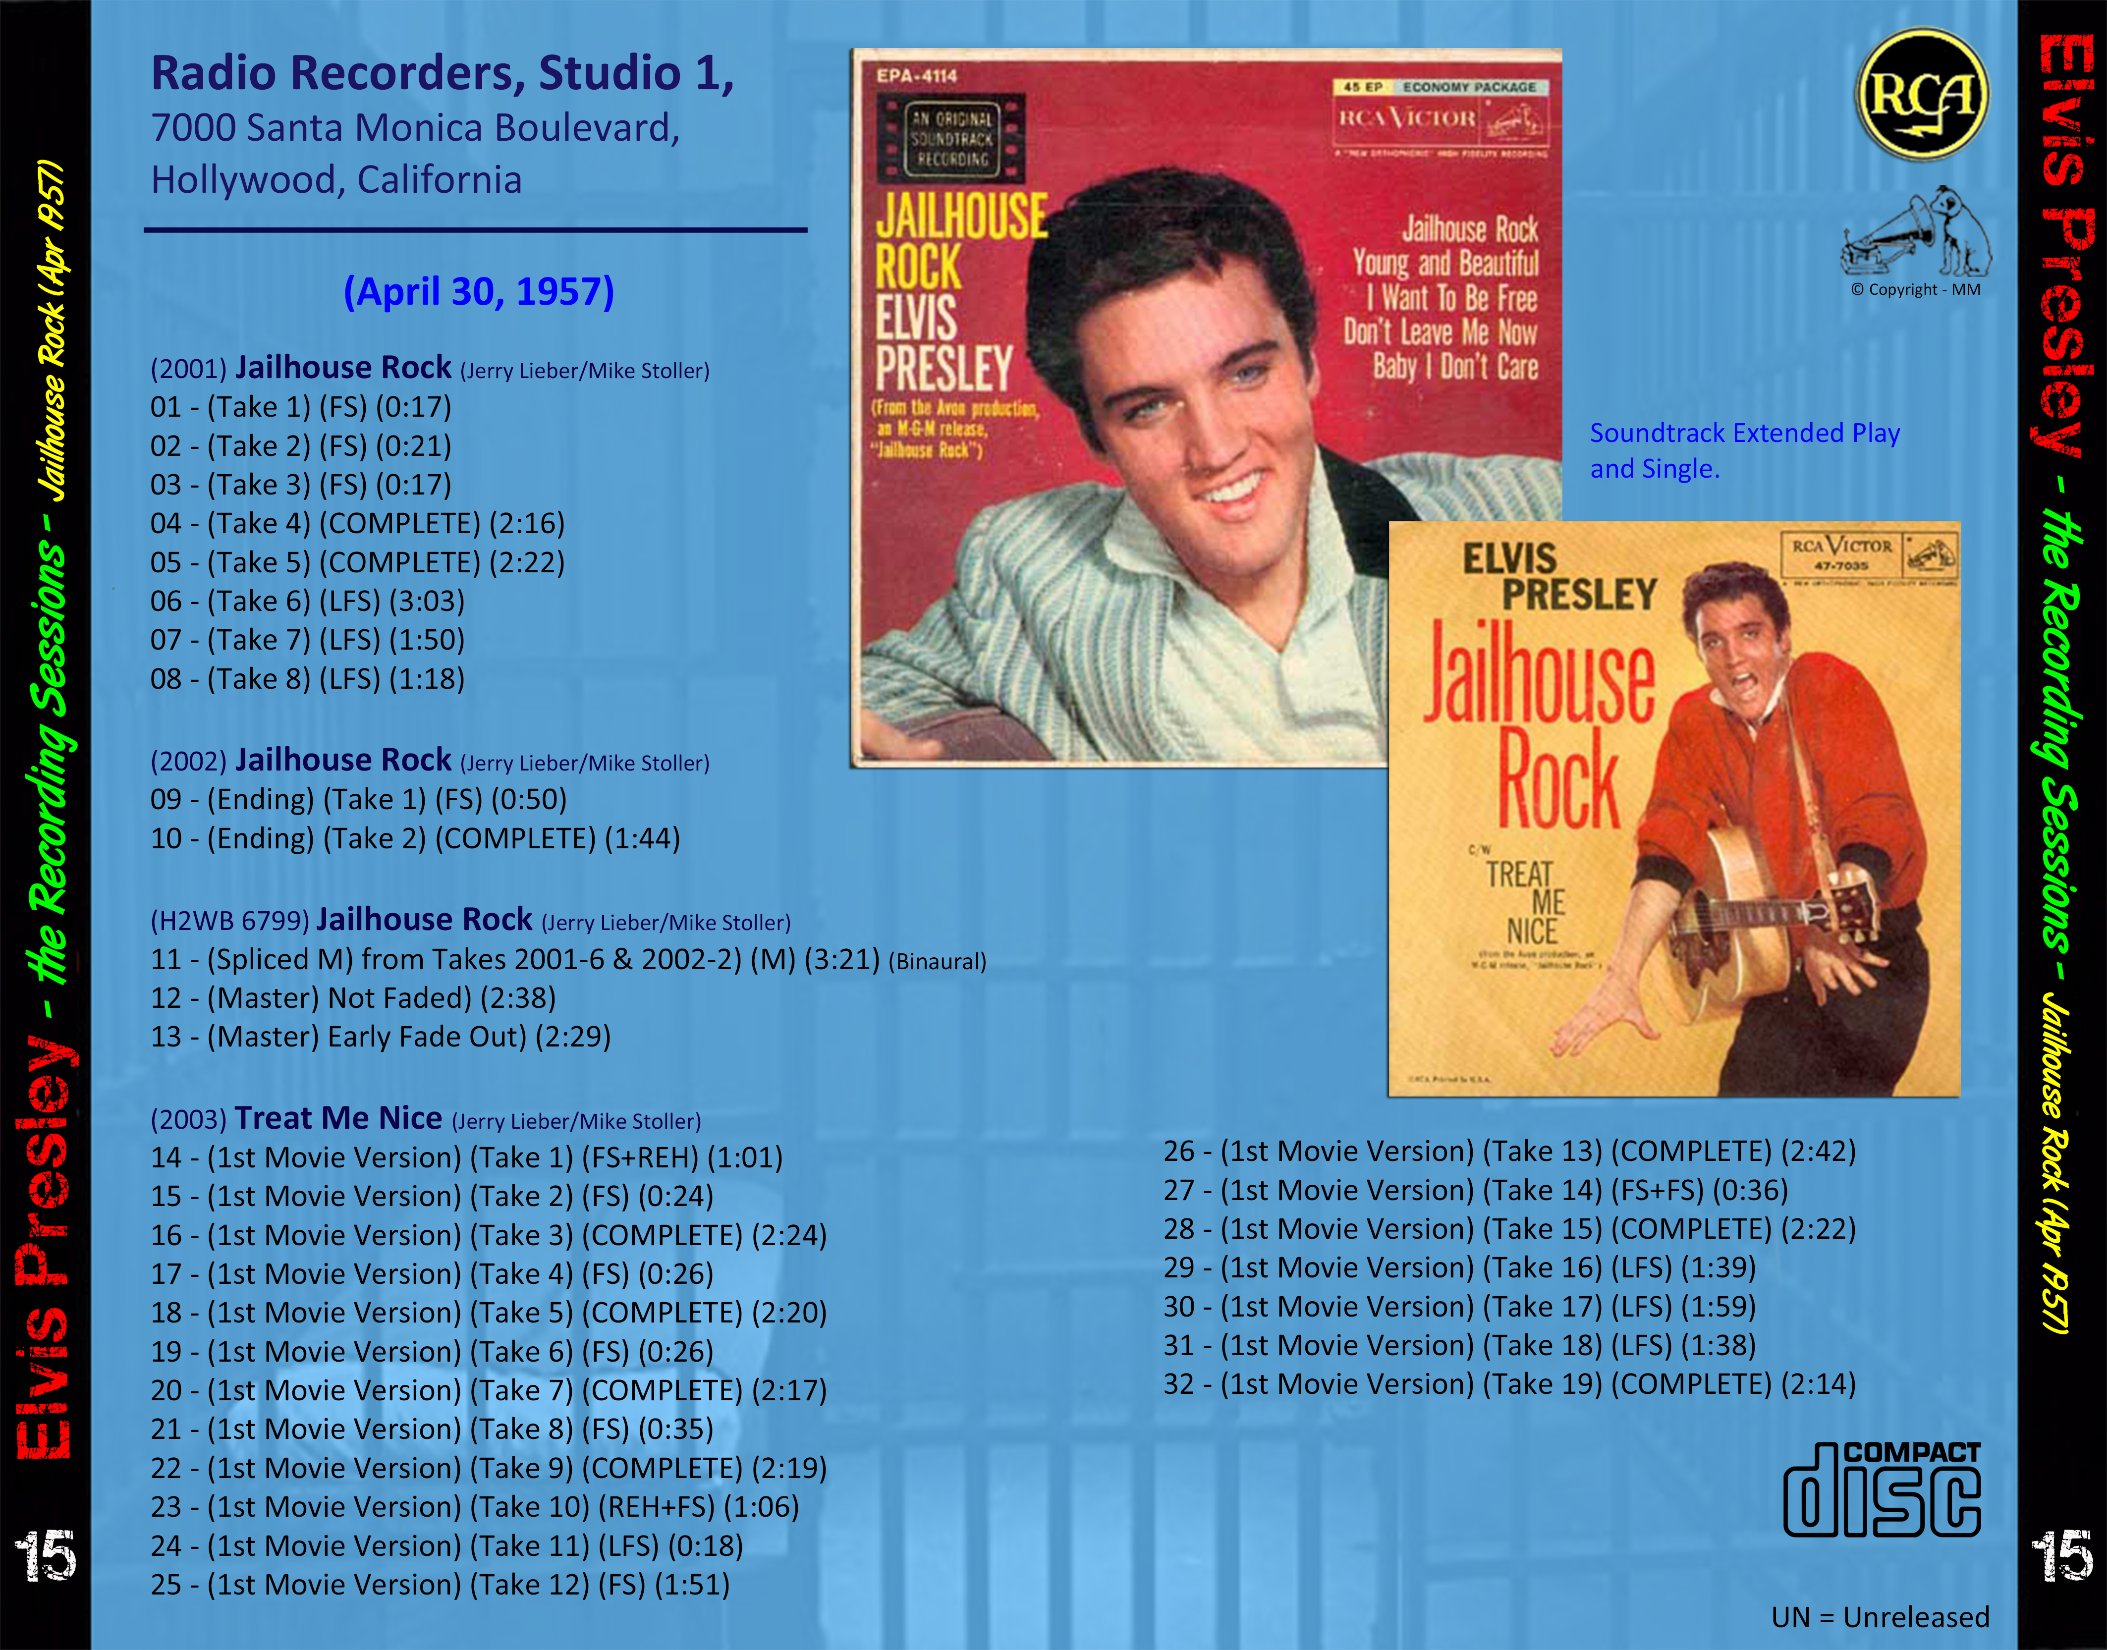Click track 32 - Take 19 (COMPLETE) (2:14)
Screen dimensions: 2107x1650
click(1510, 1384)
